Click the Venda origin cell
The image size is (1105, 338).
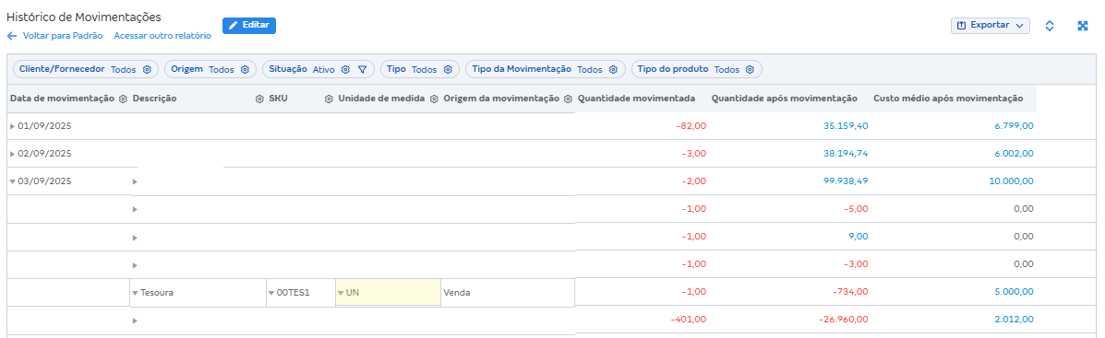tap(508, 293)
